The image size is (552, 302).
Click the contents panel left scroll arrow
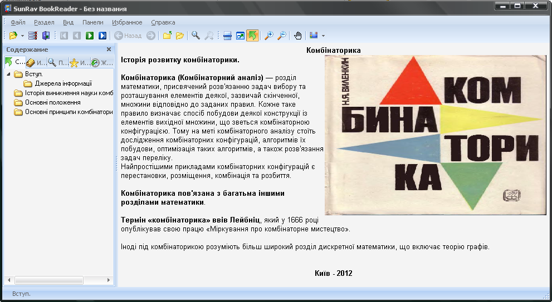(9, 280)
